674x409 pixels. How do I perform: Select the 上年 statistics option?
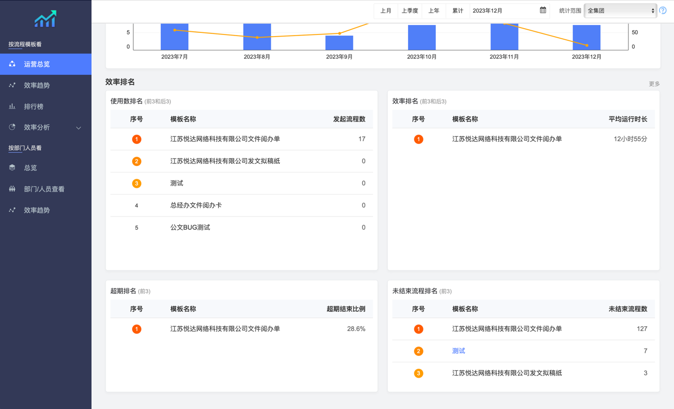click(434, 11)
